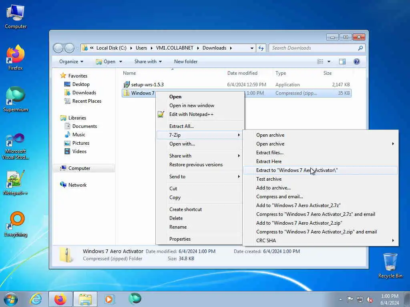This screenshot has height=307, width=410.
Task: Open Internet Explorer from the taskbar
Action: coord(36,299)
